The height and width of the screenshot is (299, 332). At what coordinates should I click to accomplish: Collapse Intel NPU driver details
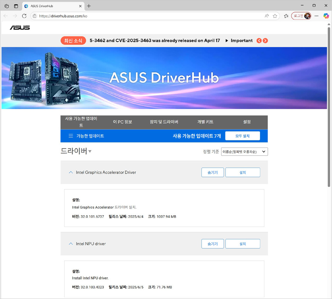tap(71, 244)
